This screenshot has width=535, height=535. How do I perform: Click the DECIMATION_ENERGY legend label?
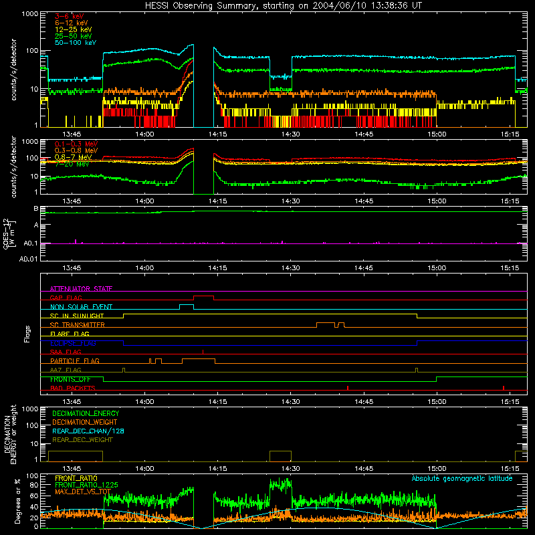86,413
